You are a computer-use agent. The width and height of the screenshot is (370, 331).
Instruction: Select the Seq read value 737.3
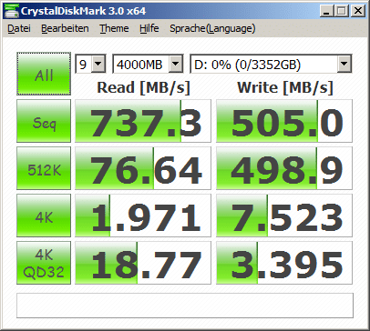tap(143, 121)
